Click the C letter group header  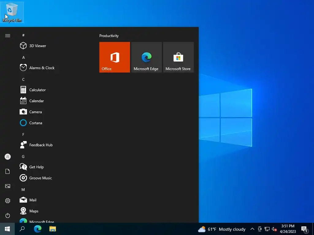[23, 79]
